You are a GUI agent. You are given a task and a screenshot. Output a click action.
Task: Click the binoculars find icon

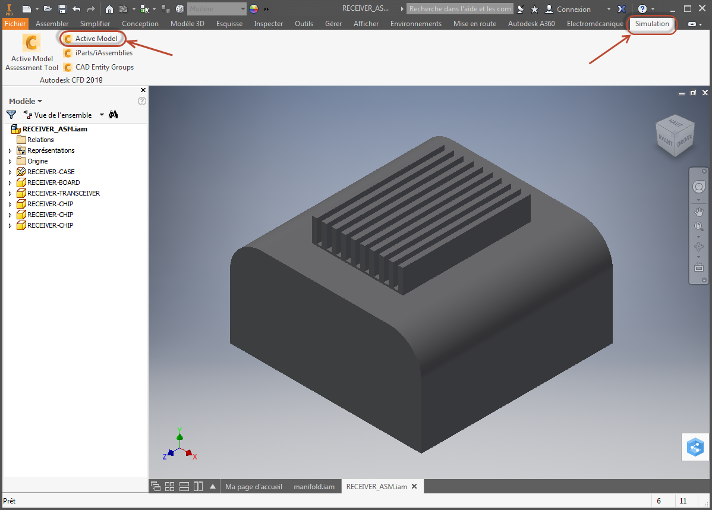(x=113, y=115)
